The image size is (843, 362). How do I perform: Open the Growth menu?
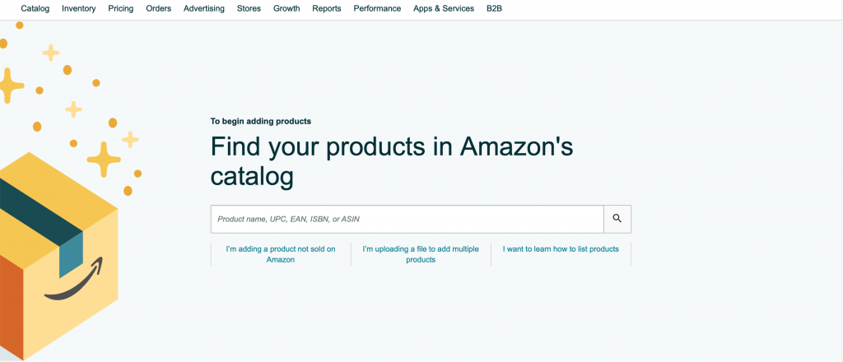286,8
